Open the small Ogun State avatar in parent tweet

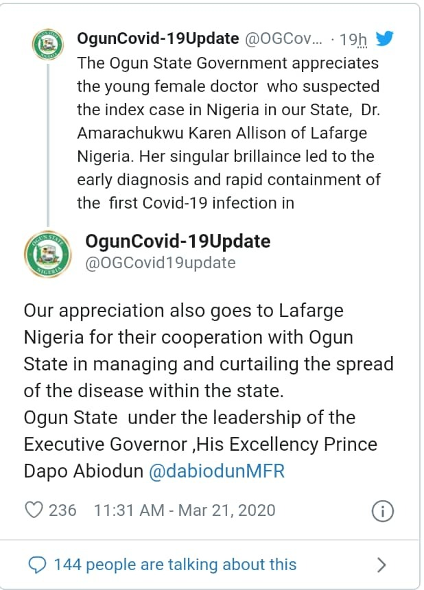[49, 46]
